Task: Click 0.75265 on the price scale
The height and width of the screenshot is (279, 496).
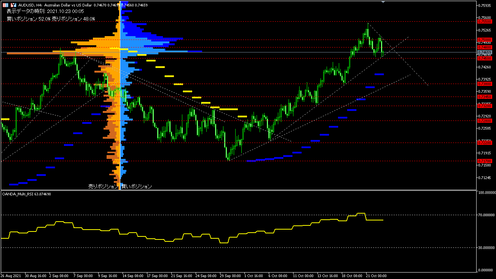Action: tap(485, 30)
